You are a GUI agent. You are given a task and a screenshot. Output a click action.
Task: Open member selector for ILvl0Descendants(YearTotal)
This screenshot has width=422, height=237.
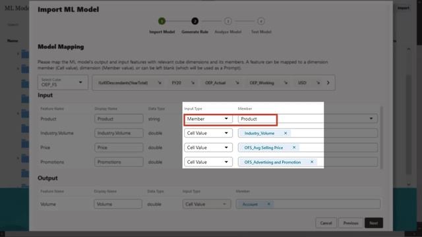(x=160, y=83)
